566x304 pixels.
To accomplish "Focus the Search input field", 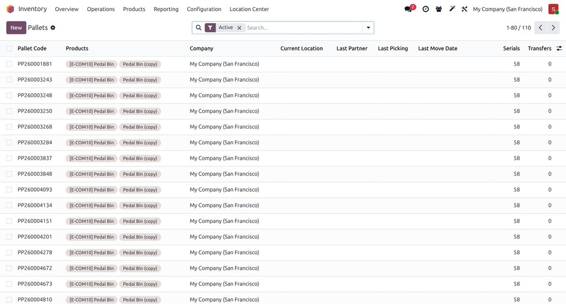I will (x=303, y=28).
